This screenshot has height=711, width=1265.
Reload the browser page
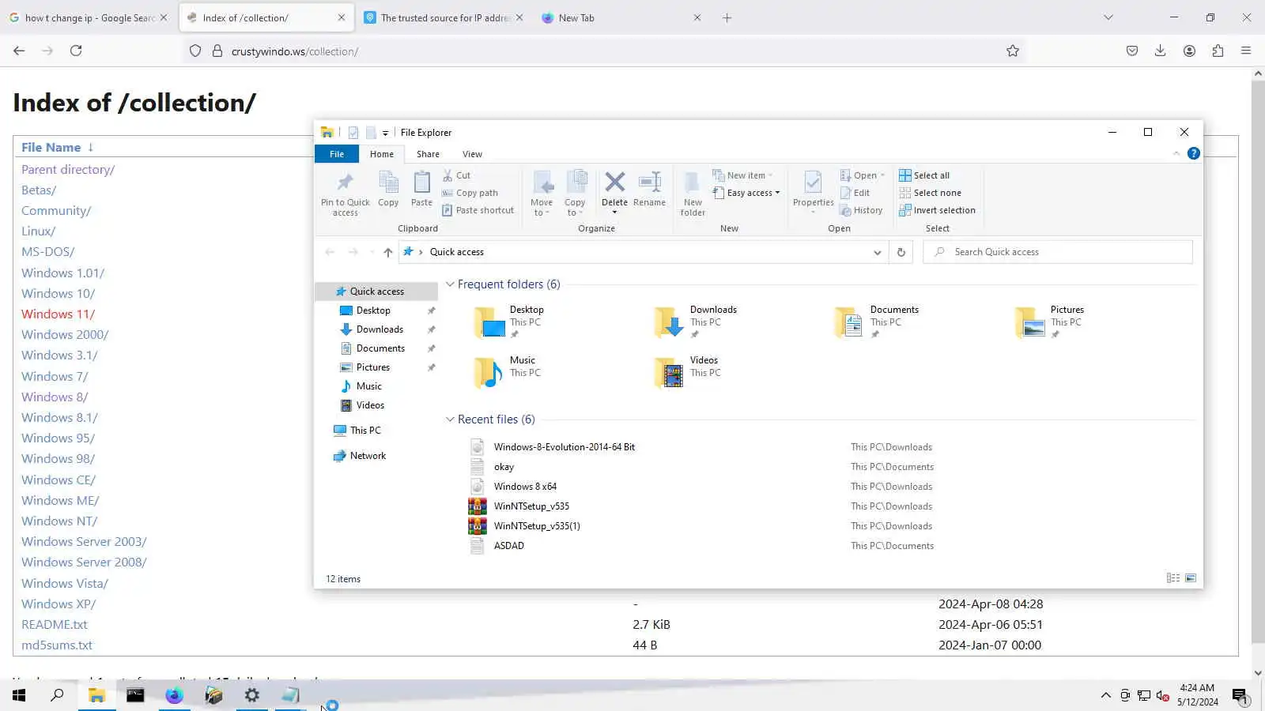(76, 51)
